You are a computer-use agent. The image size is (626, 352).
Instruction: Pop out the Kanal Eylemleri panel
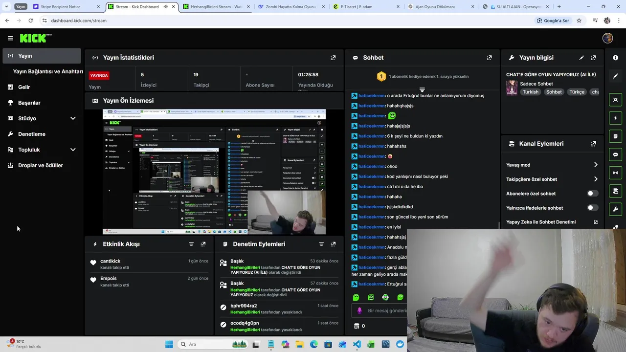[593, 144]
